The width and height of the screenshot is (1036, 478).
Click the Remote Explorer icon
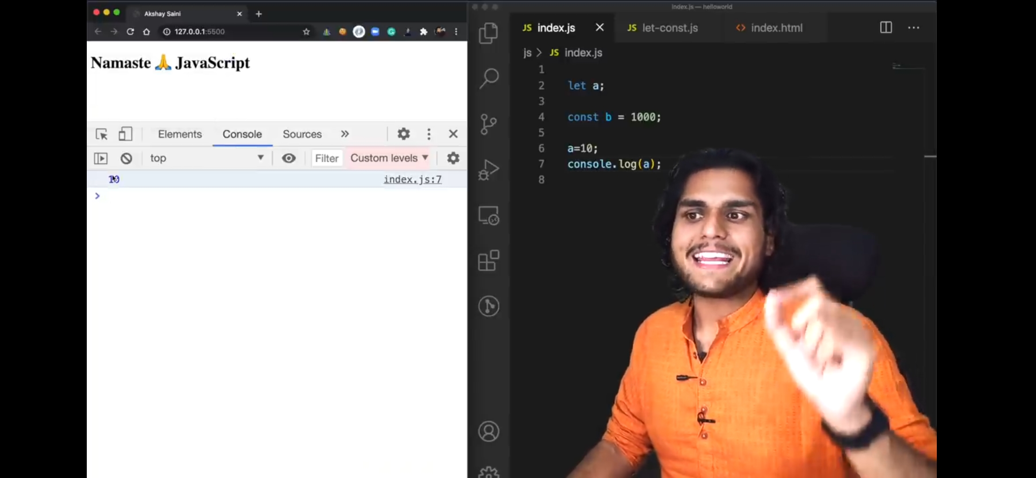(x=489, y=216)
